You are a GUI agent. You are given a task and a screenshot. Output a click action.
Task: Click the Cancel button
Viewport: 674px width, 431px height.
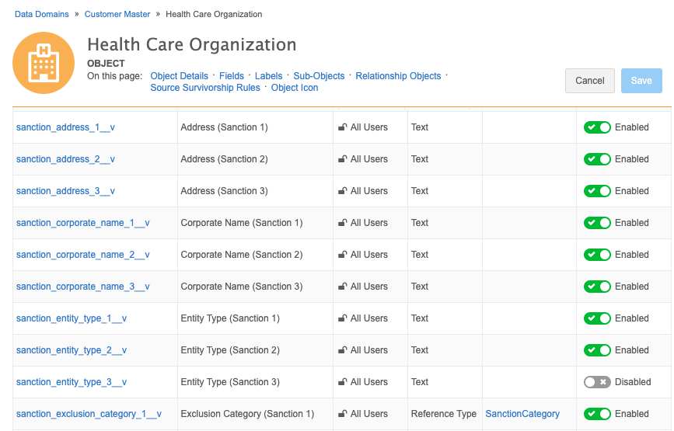coord(590,81)
